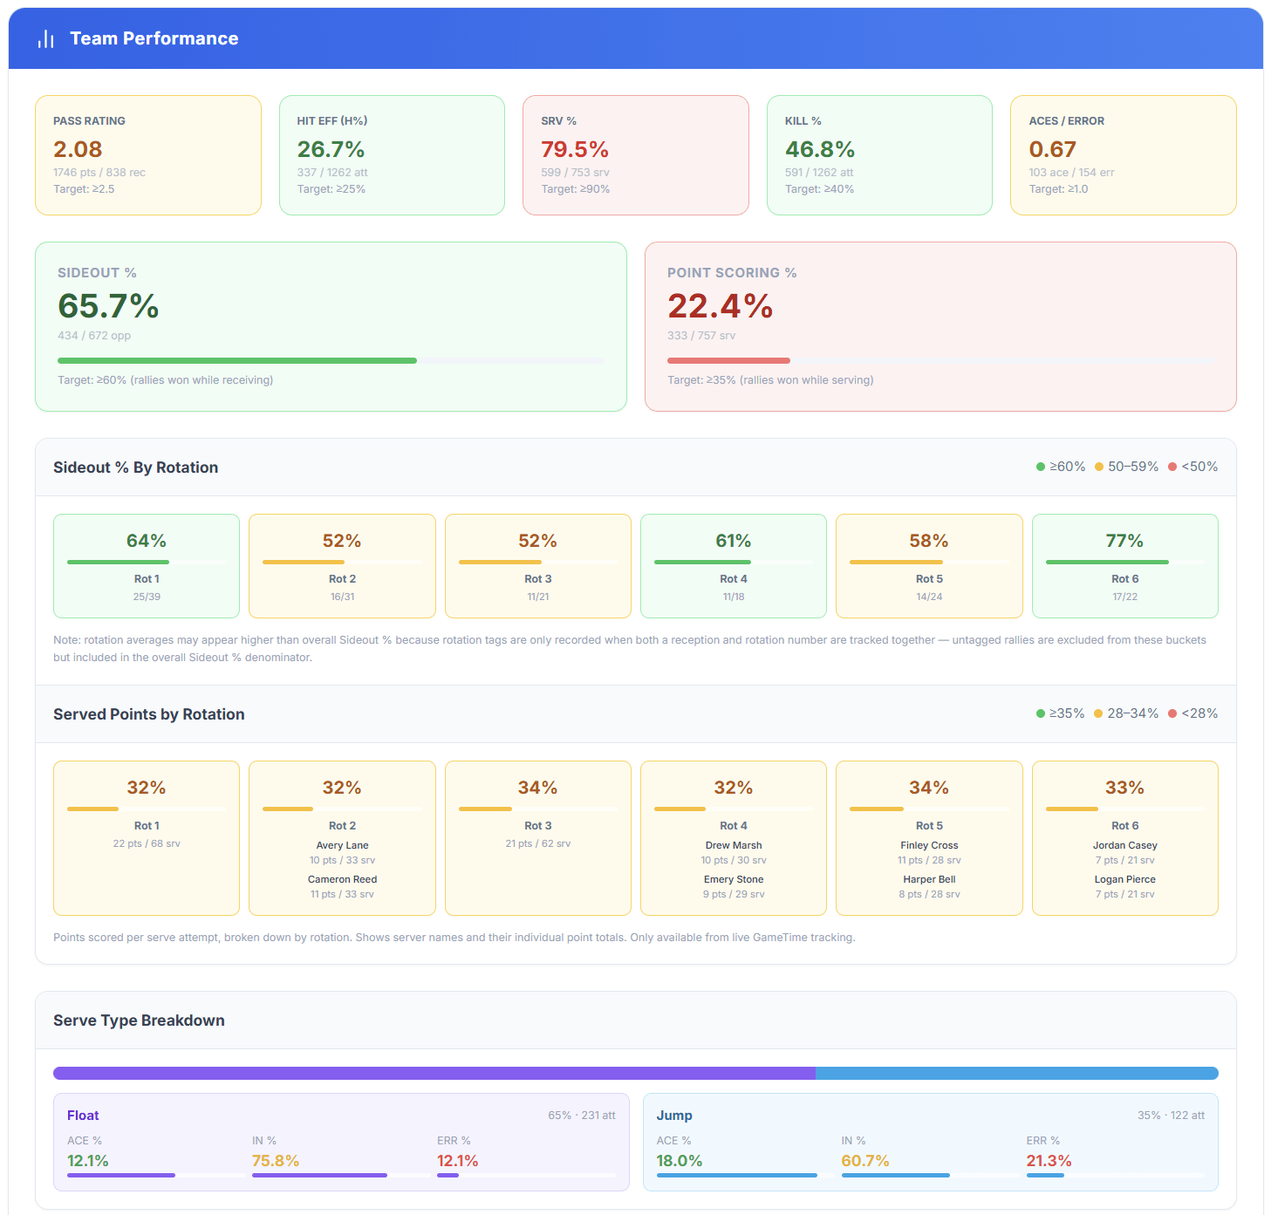Screen dimensions: 1271x1215
Task: Click server name Finley Cross
Action: coord(929,844)
